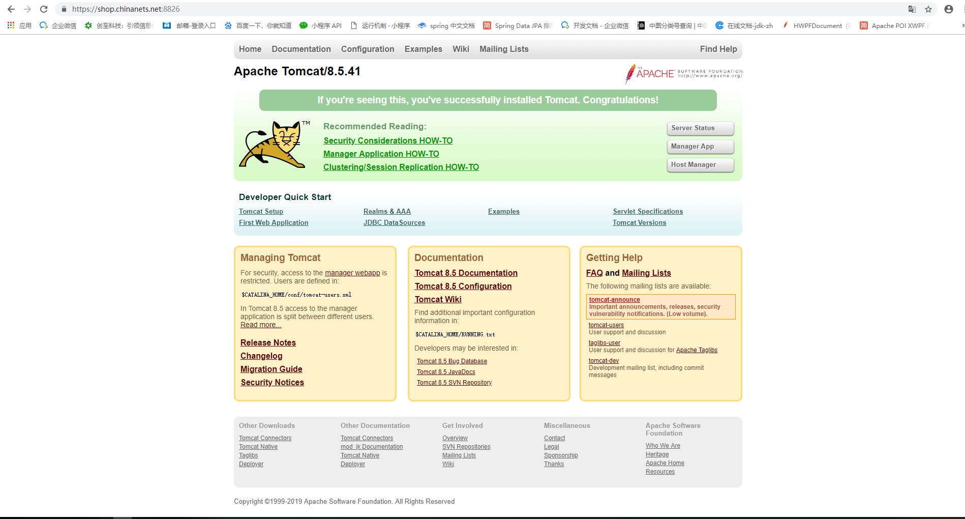This screenshot has width=965, height=519.
Task: Open Security Considerations HOW-TO link
Action: coord(388,140)
